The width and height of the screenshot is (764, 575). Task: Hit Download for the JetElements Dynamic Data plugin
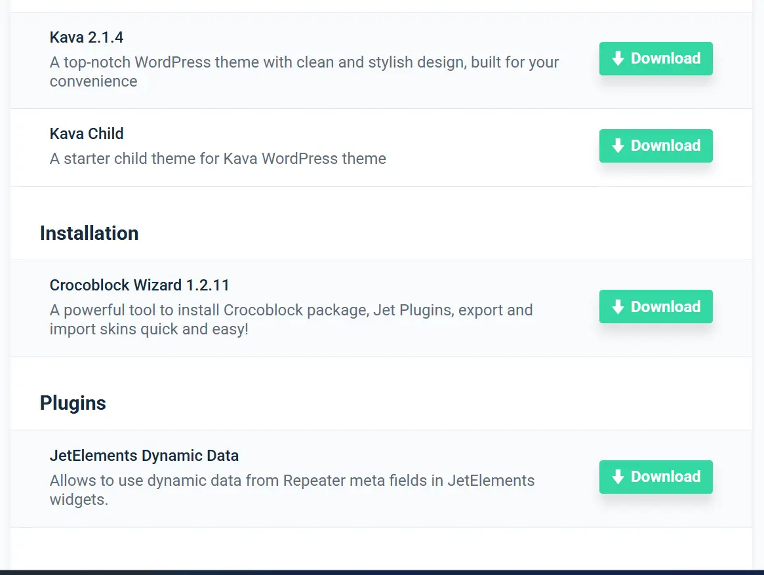[656, 477]
